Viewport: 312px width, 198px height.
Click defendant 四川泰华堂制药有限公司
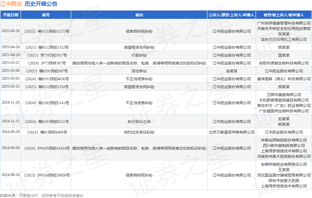pos(284,146)
